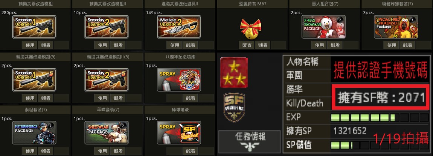
Task: Select the eighth anniversary dragon spray icon
Action: (x=179, y=80)
